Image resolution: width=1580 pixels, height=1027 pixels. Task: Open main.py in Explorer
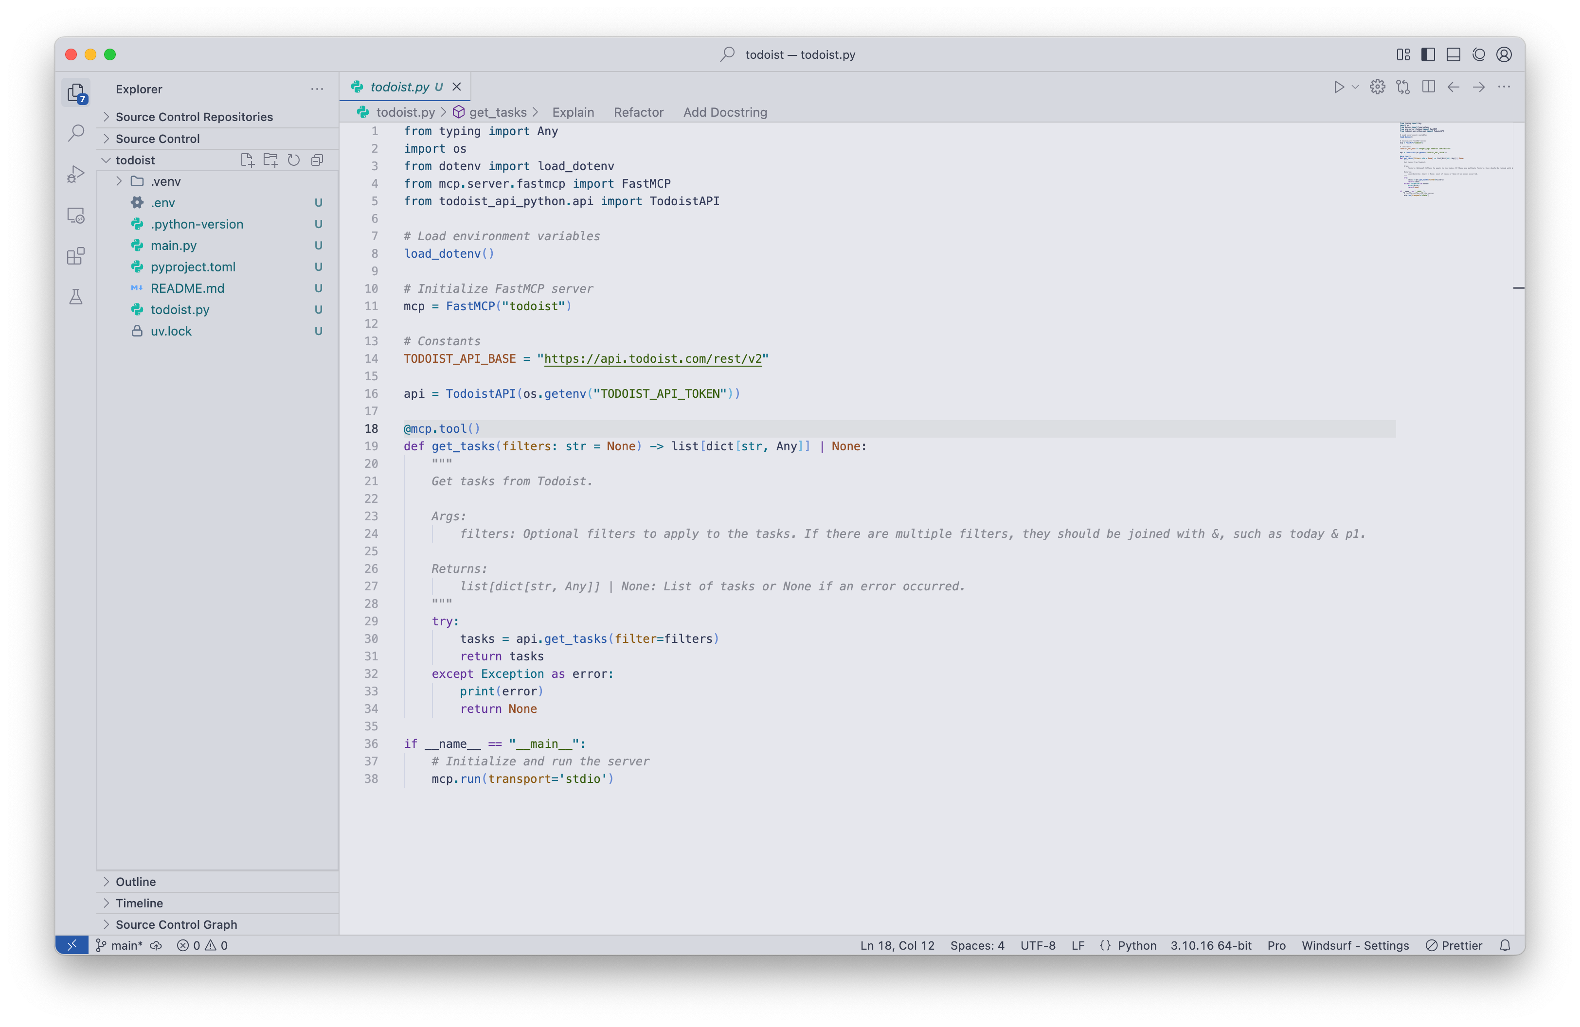pyautogui.click(x=218, y=246)
